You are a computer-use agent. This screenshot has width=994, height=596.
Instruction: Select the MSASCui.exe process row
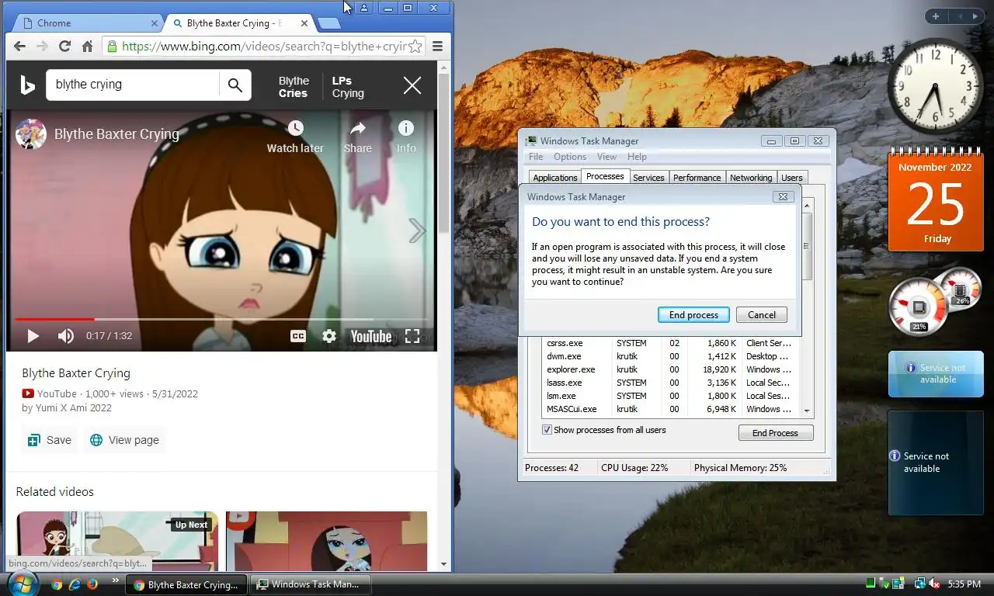(671, 410)
